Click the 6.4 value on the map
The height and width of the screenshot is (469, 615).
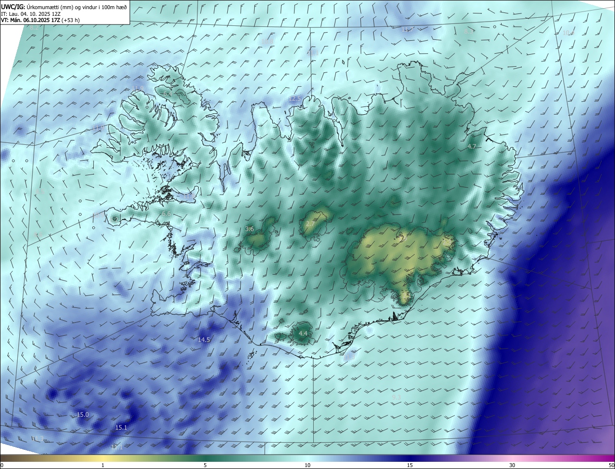(x=167, y=94)
